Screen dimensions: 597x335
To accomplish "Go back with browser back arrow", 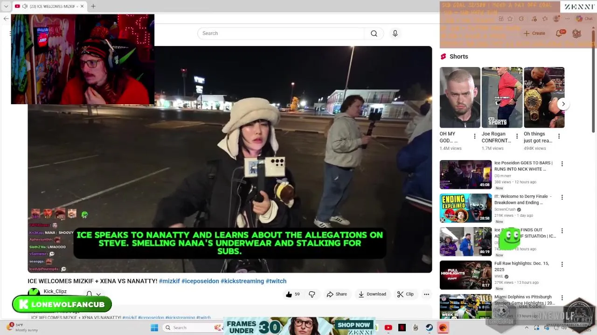I will click(6, 19).
